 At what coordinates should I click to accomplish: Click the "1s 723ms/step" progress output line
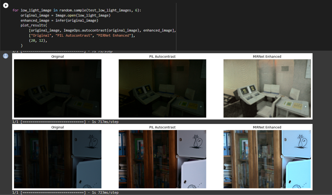point(65,192)
